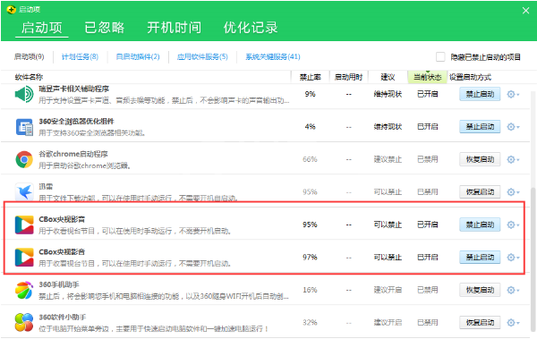Screen dimensions: 537x339
Task: Click the 建议禁止 text in Chrome row
Action: (388, 159)
